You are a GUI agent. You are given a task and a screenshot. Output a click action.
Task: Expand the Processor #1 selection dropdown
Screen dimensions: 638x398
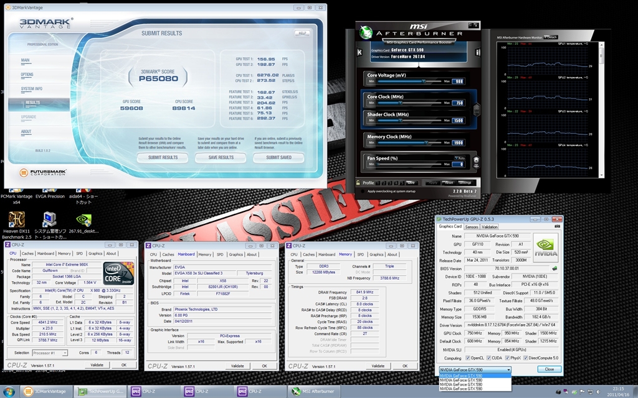pyautogui.click(x=50, y=353)
